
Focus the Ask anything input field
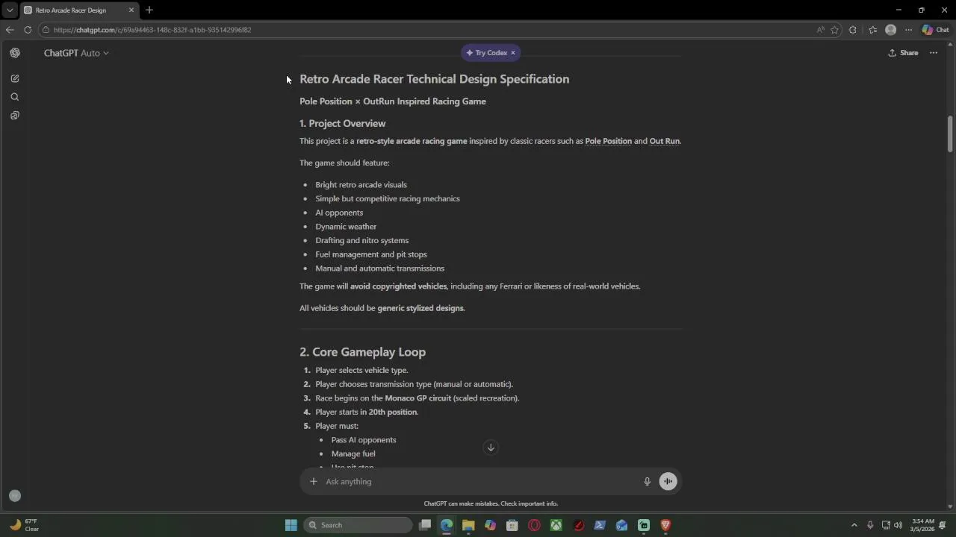pyautogui.click(x=478, y=481)
